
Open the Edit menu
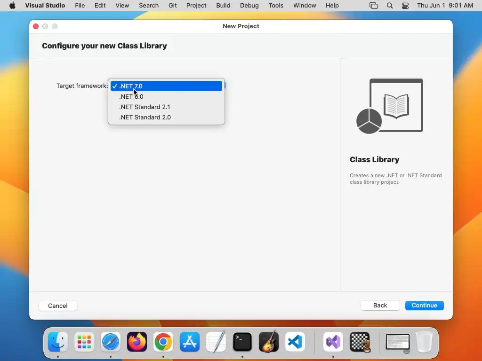[x=100, y=6]
